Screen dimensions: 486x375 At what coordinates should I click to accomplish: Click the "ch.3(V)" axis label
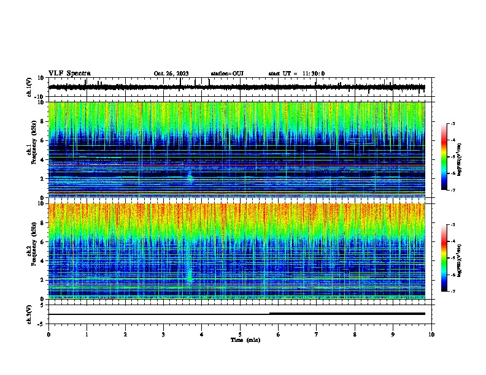29,314
